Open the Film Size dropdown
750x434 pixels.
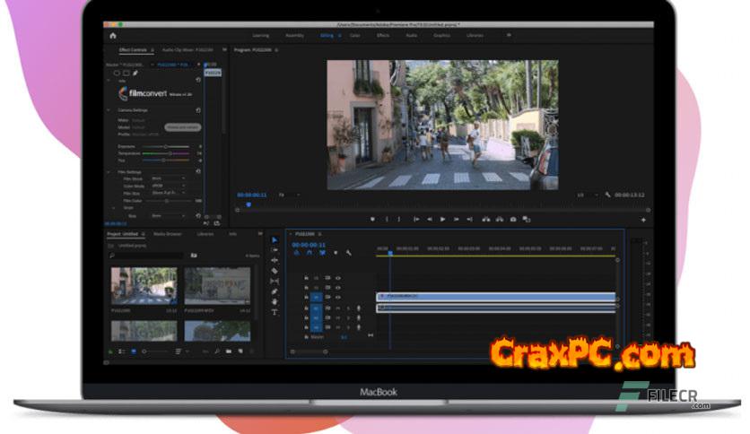coord(169,193)
